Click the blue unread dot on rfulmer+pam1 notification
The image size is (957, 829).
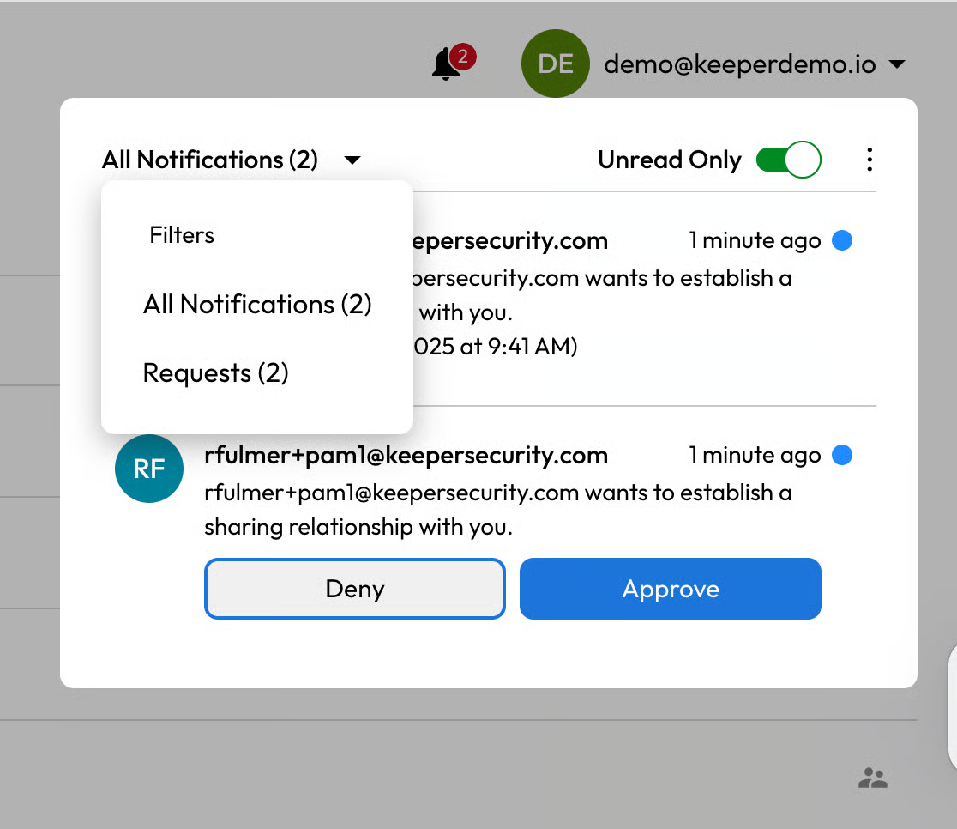842,456
